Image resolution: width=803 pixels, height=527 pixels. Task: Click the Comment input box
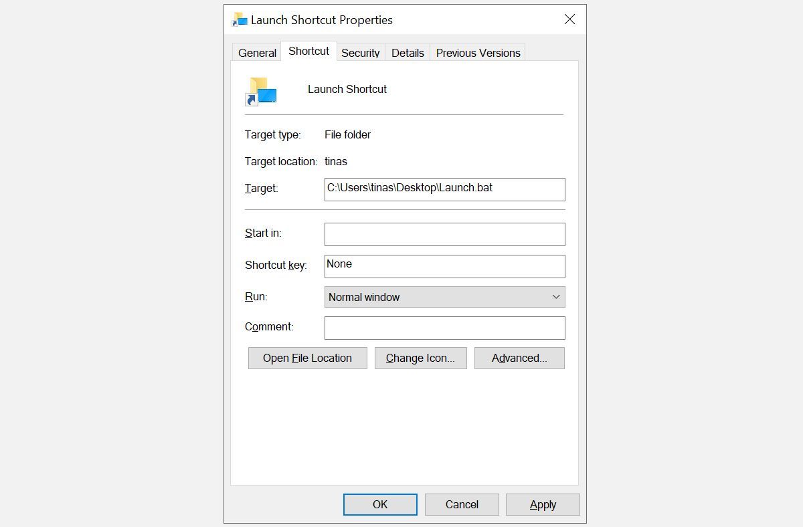(x=444, y=328)
